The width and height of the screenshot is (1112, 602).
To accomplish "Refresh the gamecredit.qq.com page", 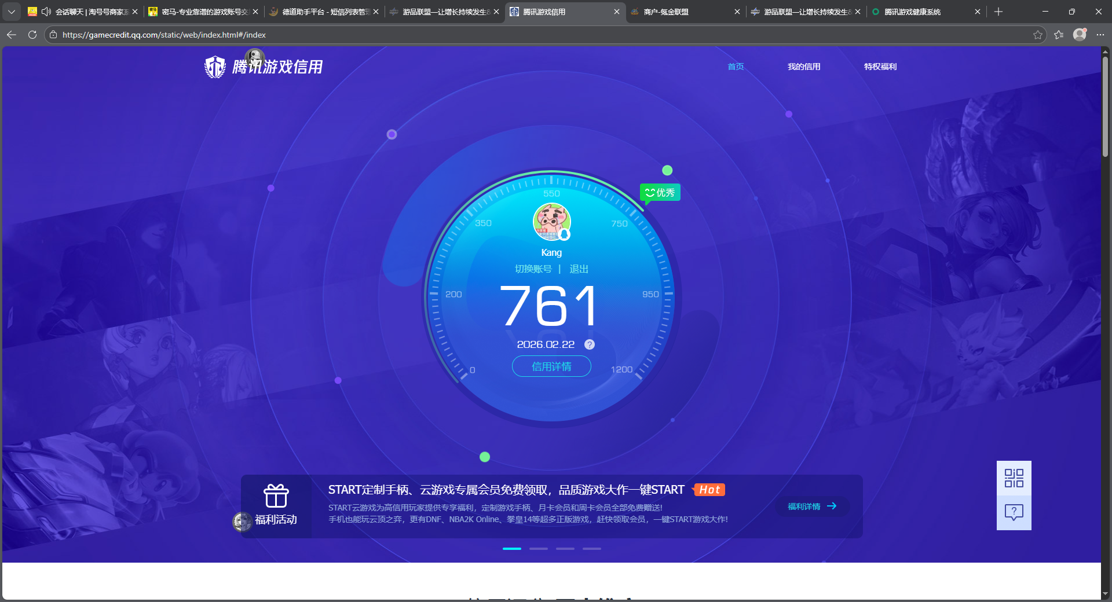I will coord(32,35).
